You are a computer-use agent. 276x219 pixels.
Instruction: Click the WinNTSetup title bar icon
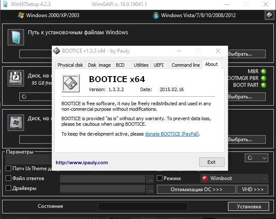tap(5, 4)
